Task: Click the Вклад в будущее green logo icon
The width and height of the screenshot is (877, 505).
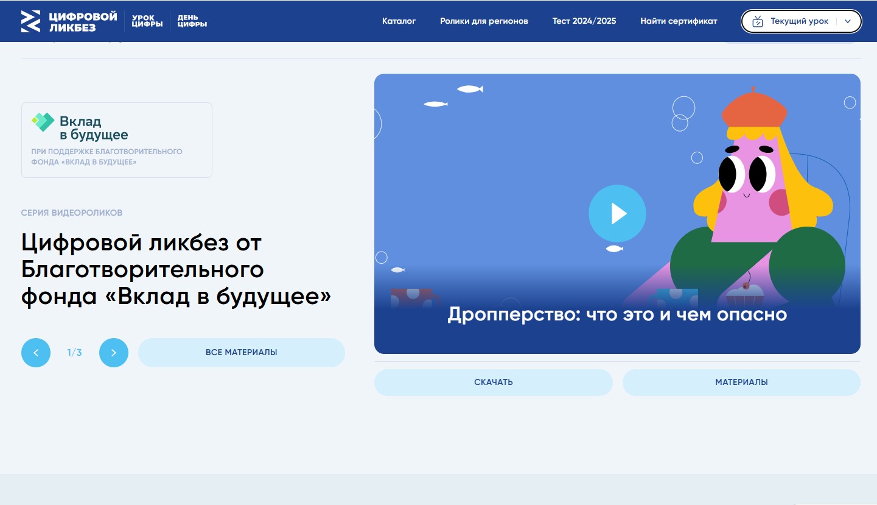Action: tap(43, 122)
